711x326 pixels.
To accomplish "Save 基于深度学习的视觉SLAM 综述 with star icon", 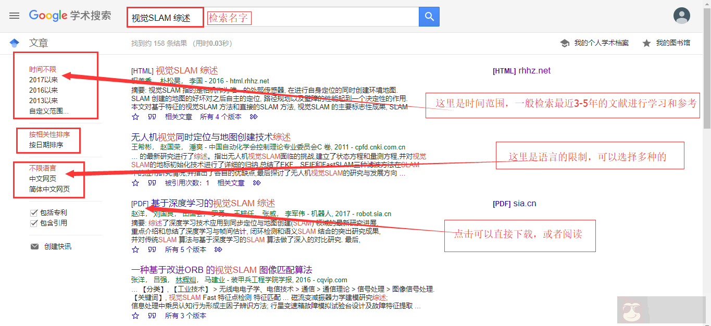I will (x=135, y=250).
